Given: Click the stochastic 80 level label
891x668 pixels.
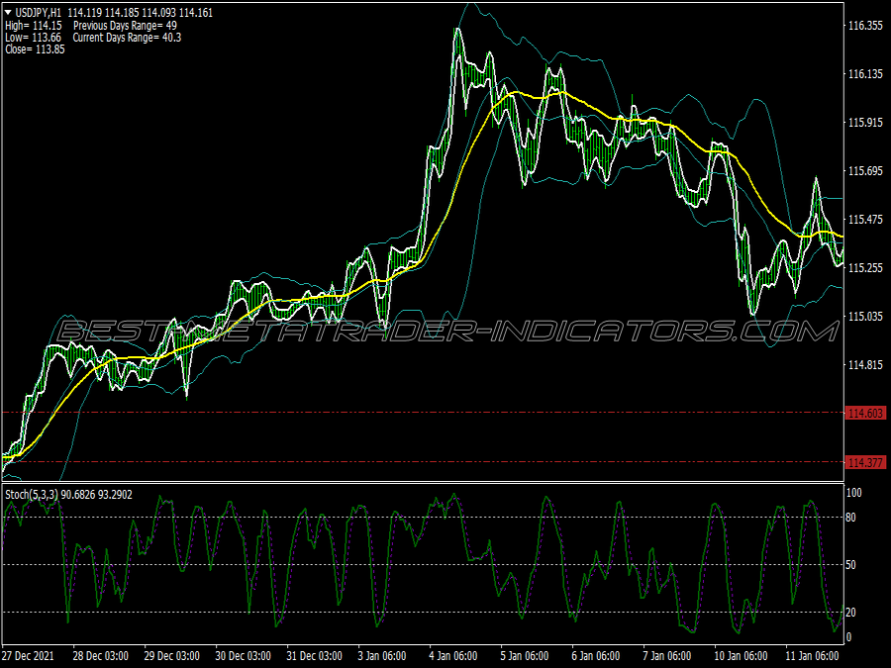Looking at the screenshot, I should [850, 518].
